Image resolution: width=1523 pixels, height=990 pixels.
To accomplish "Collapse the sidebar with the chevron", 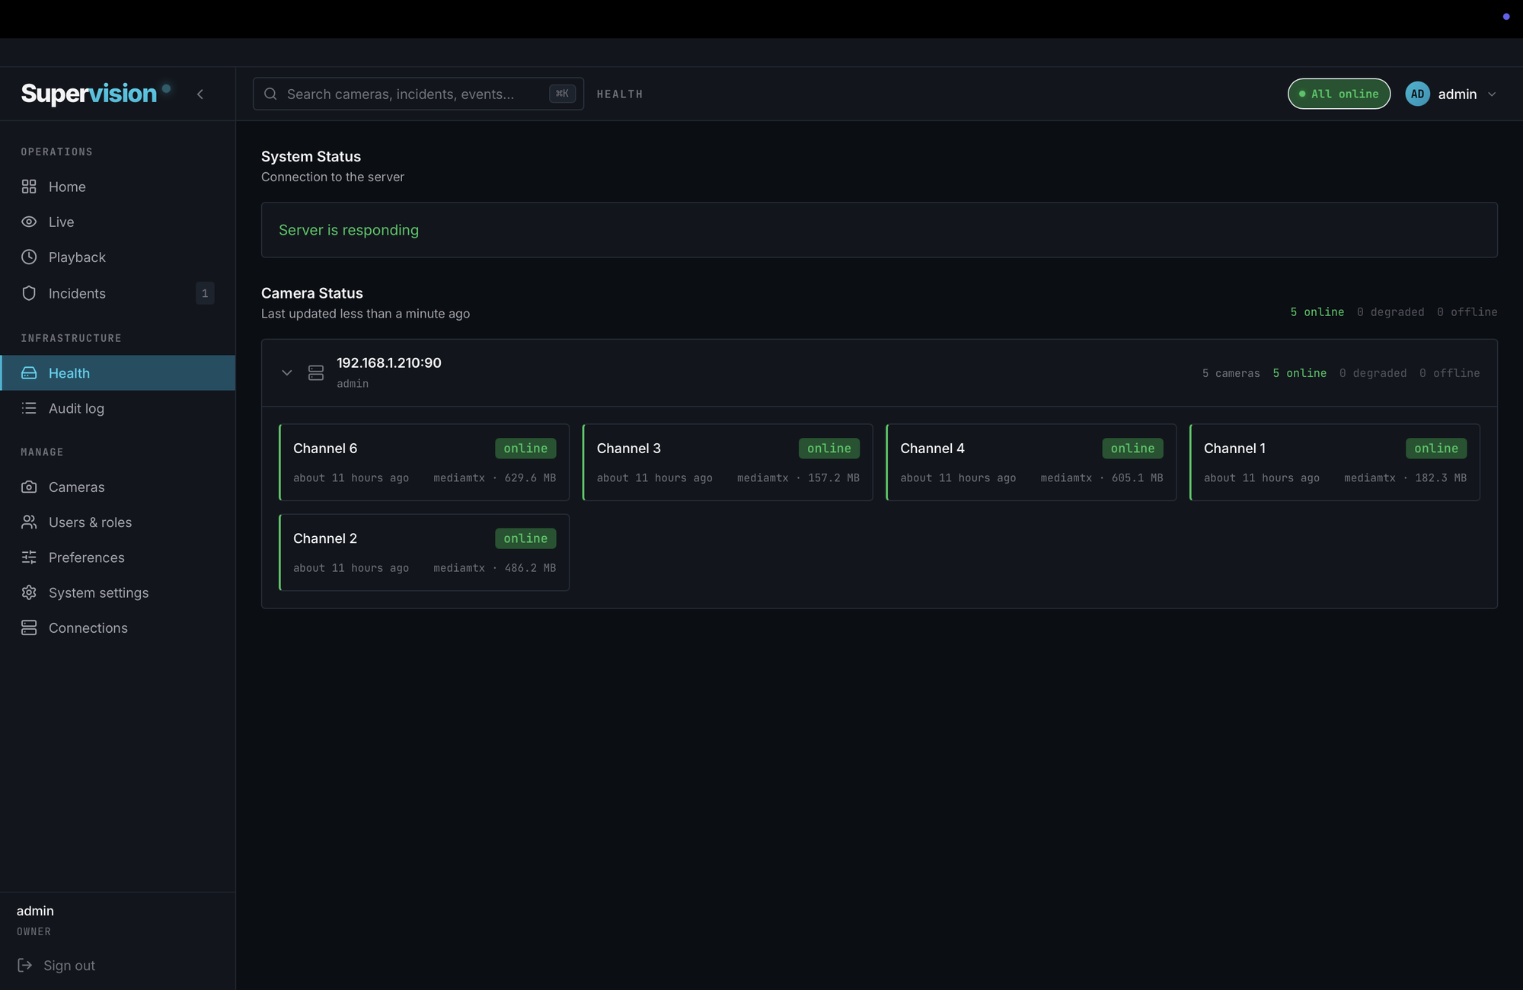I will 200,94.
